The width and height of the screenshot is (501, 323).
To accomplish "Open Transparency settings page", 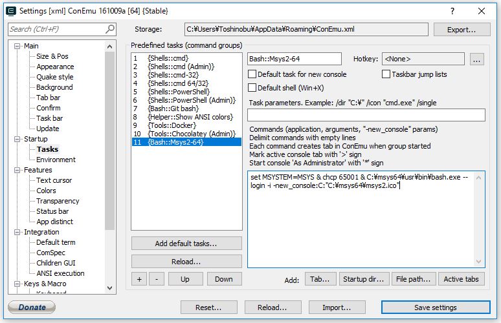I will [58, 201].
